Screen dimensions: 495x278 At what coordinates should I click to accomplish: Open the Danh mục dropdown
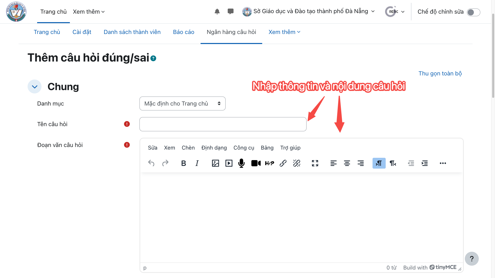coord(183,103)
